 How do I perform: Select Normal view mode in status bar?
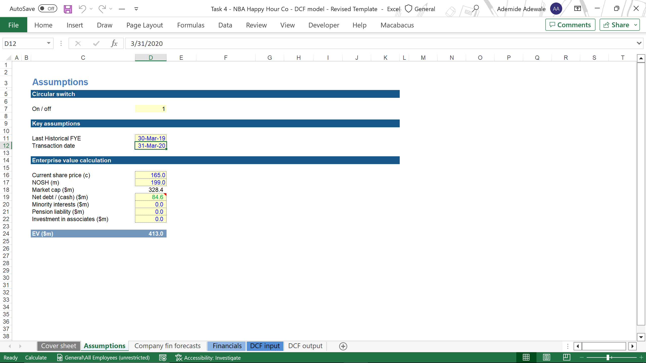[x=526, y=357]
